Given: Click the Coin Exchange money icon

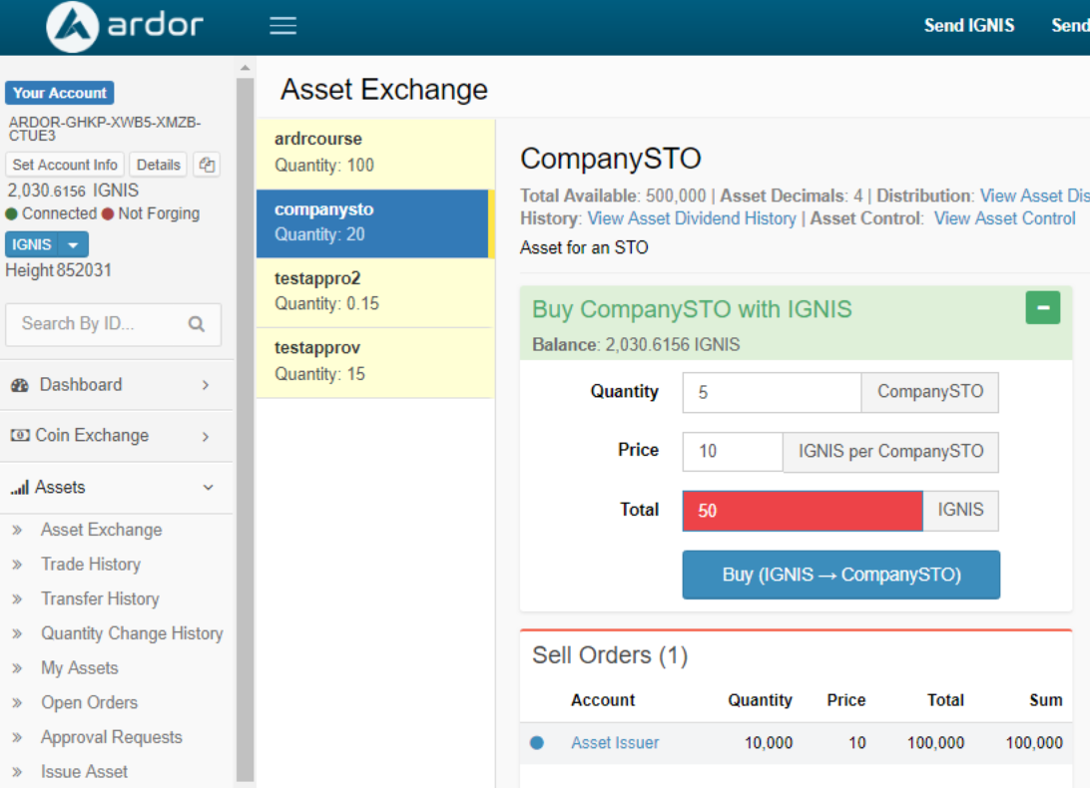Looking at the screenshot, I should click(x=19, y=436).
